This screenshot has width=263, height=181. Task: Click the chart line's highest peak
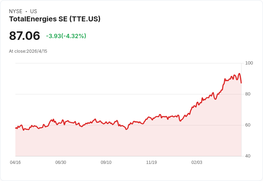click(x=239, y=73)
